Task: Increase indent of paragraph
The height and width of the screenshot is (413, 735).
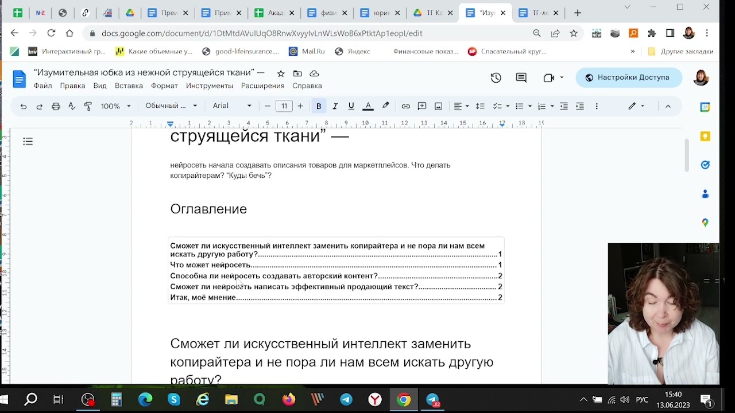Action: pos(580,106)
